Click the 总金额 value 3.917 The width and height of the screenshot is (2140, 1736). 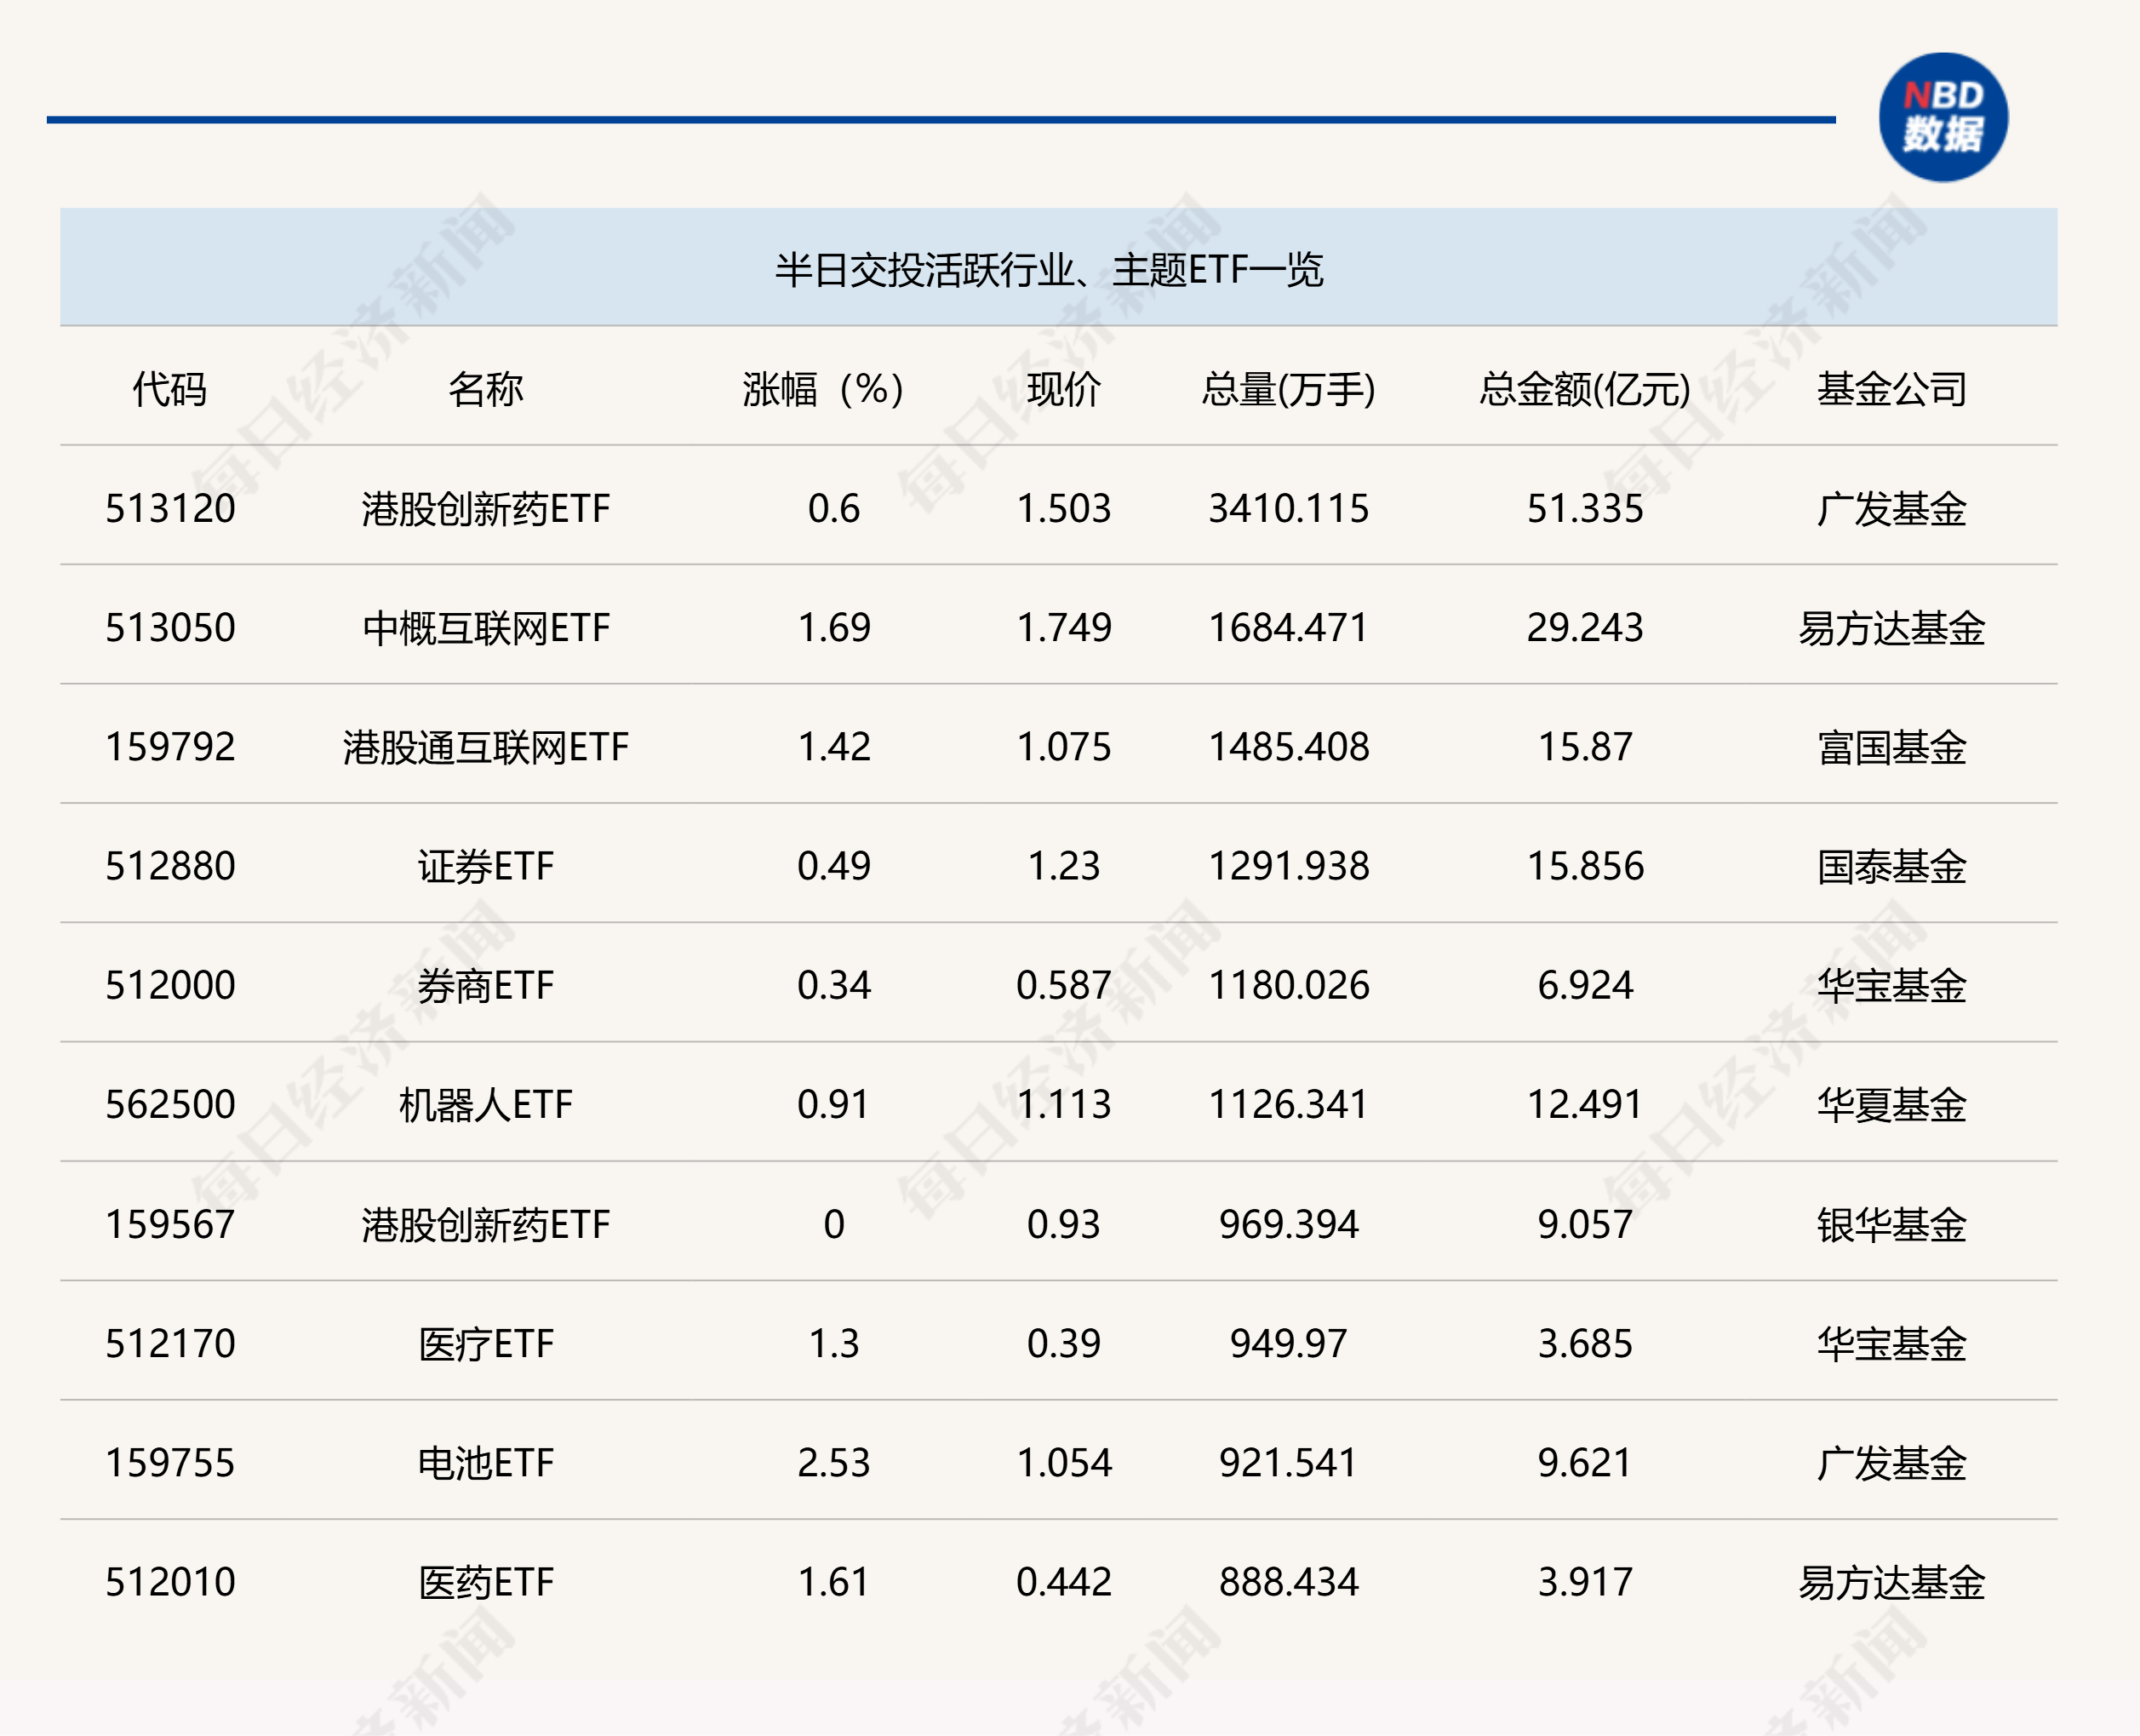coord(1585,1582)
